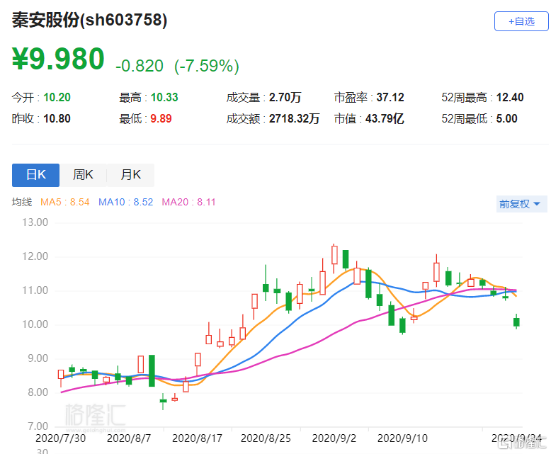
Task: Click the change value -0.820
Action: click(140, 66)
